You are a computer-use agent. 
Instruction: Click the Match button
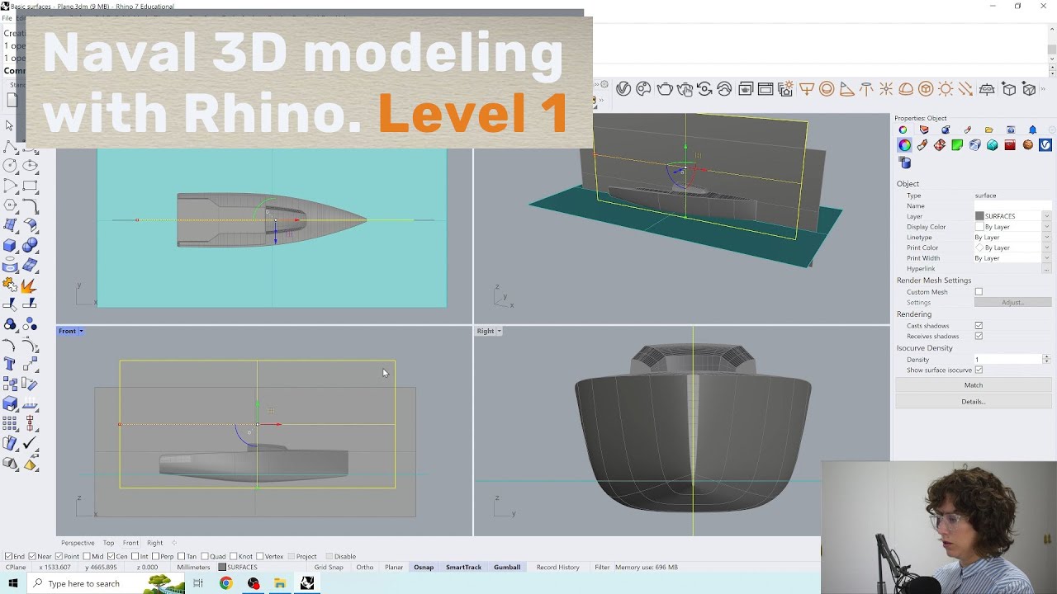click(x=974, y=385)
